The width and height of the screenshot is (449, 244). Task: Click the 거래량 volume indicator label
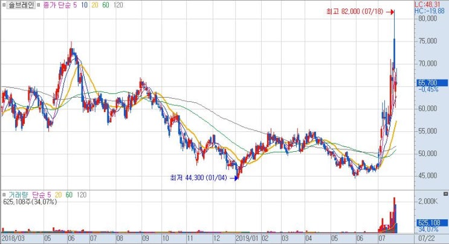[18, 195]
